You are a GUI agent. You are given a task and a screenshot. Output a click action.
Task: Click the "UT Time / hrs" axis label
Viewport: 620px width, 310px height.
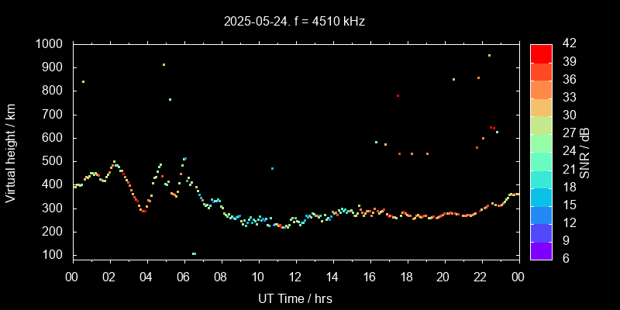[295, 298]
